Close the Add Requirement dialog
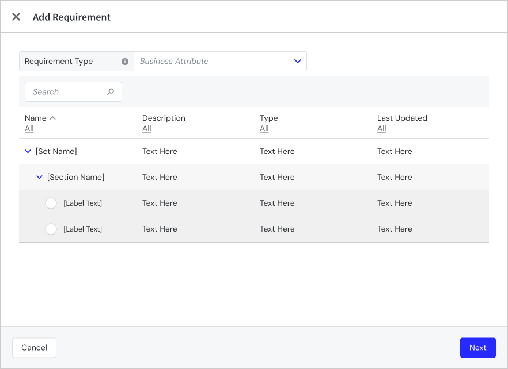This screenshot has height=369, width=508. click(x=16, y=17)
